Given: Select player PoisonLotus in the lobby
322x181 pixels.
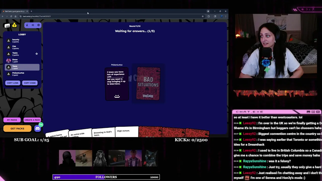Looking at the screenshot, I should tap(22, 74).
